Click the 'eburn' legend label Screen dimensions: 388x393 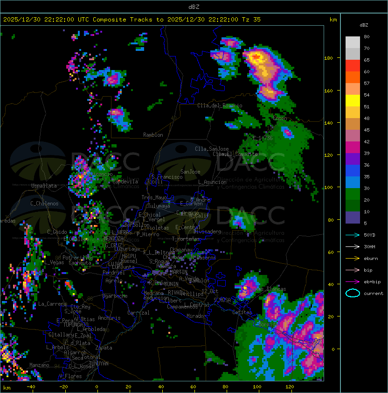pyautogui.click(x=371, y=259)
